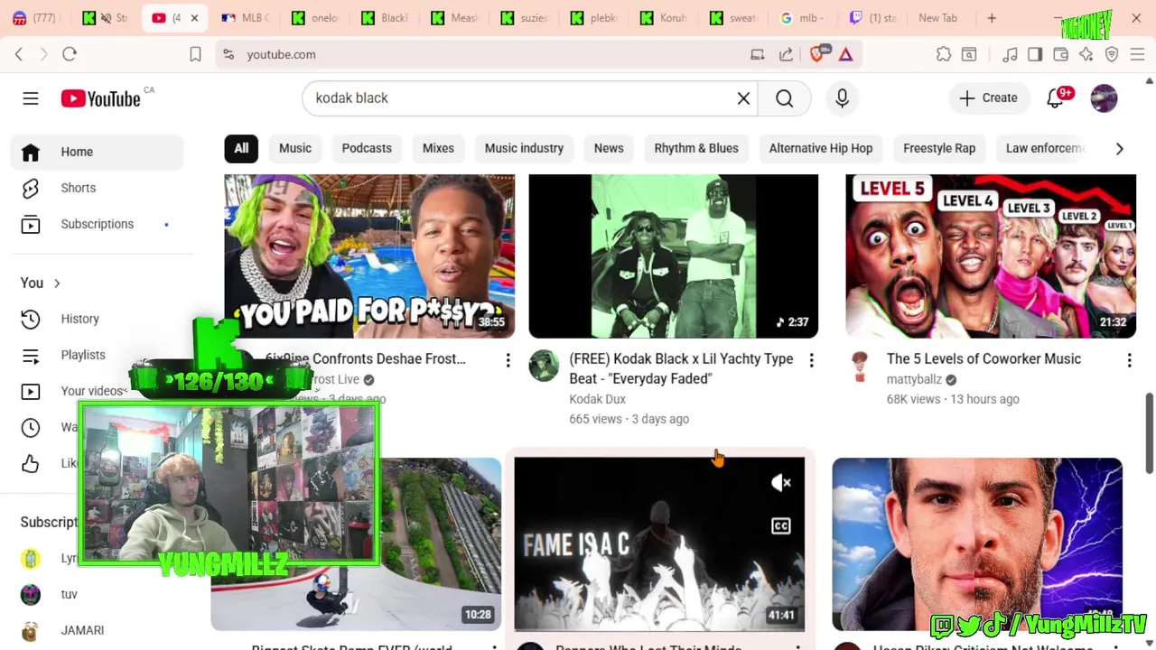Open more options for Coworker Music video
The width and height of the screenshot is (1156, 650).
click(x=1129, y=361)
